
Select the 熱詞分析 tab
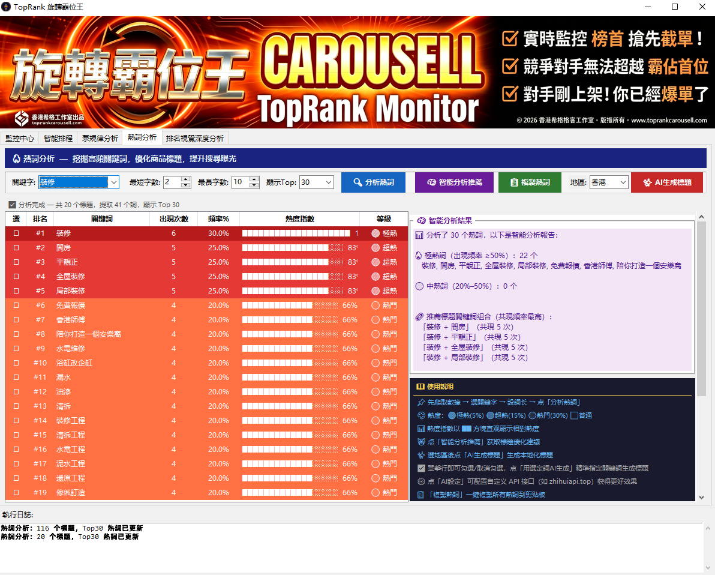[x=142, y=137]
